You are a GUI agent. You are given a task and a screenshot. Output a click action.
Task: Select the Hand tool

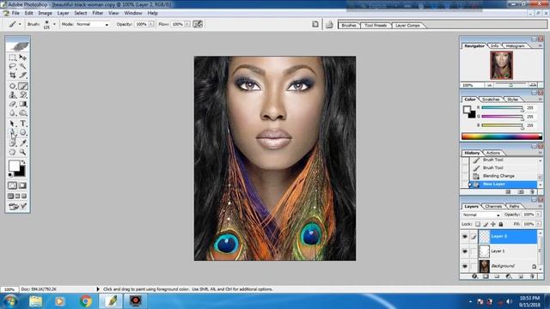12,152
